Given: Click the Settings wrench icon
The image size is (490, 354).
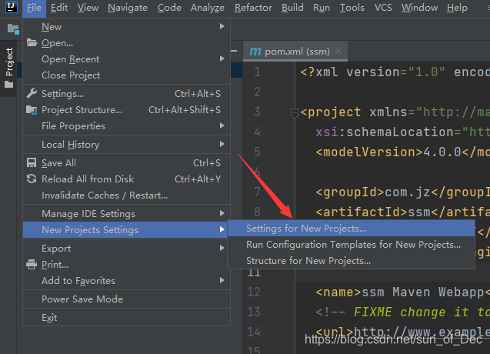Looking at the screenshot, I should click(32, 93).
